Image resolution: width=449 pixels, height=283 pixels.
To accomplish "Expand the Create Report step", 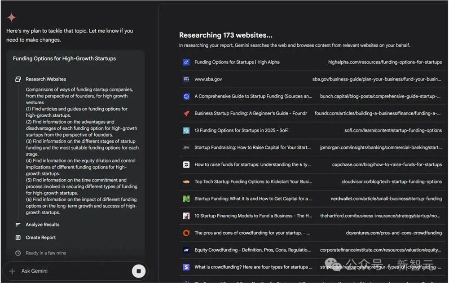I will pyautogui.click(x=41, y=238).
